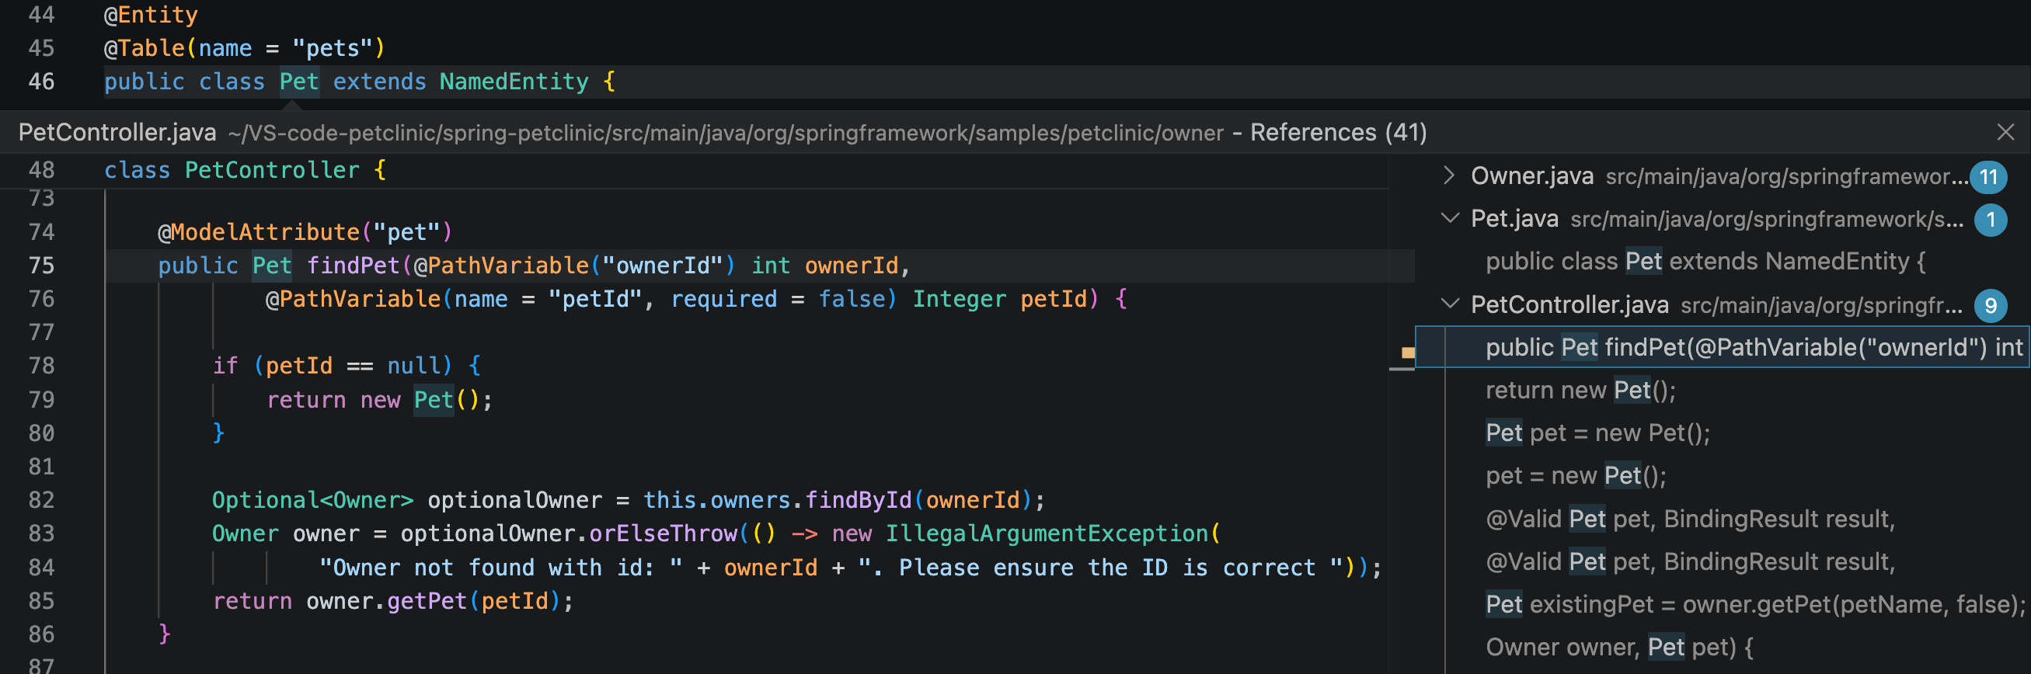The width and height of the screenshot is (2031, 674).
Task: Click the PetController.java entry in references list
Action: 1569,304
